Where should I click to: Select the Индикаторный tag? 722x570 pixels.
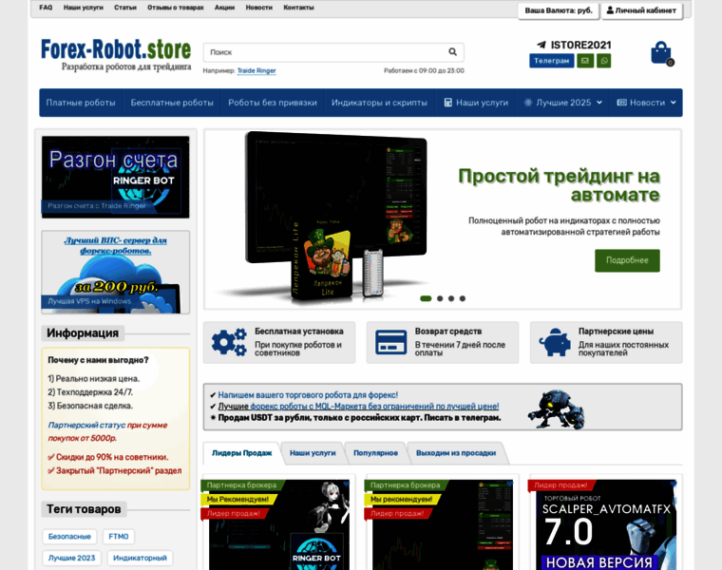tap(140, 558)
